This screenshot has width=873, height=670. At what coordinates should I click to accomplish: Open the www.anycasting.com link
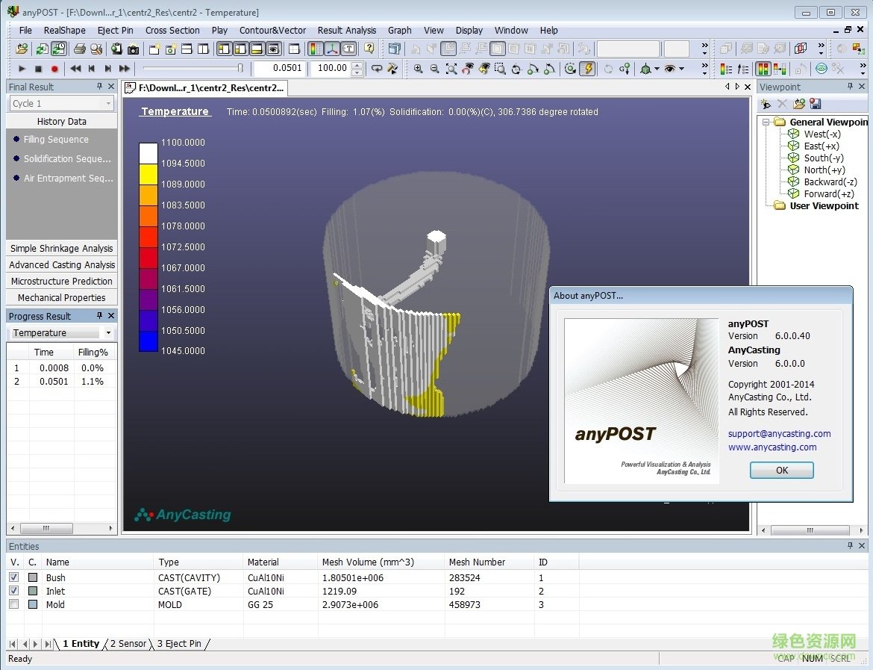[x=772, y=447]
